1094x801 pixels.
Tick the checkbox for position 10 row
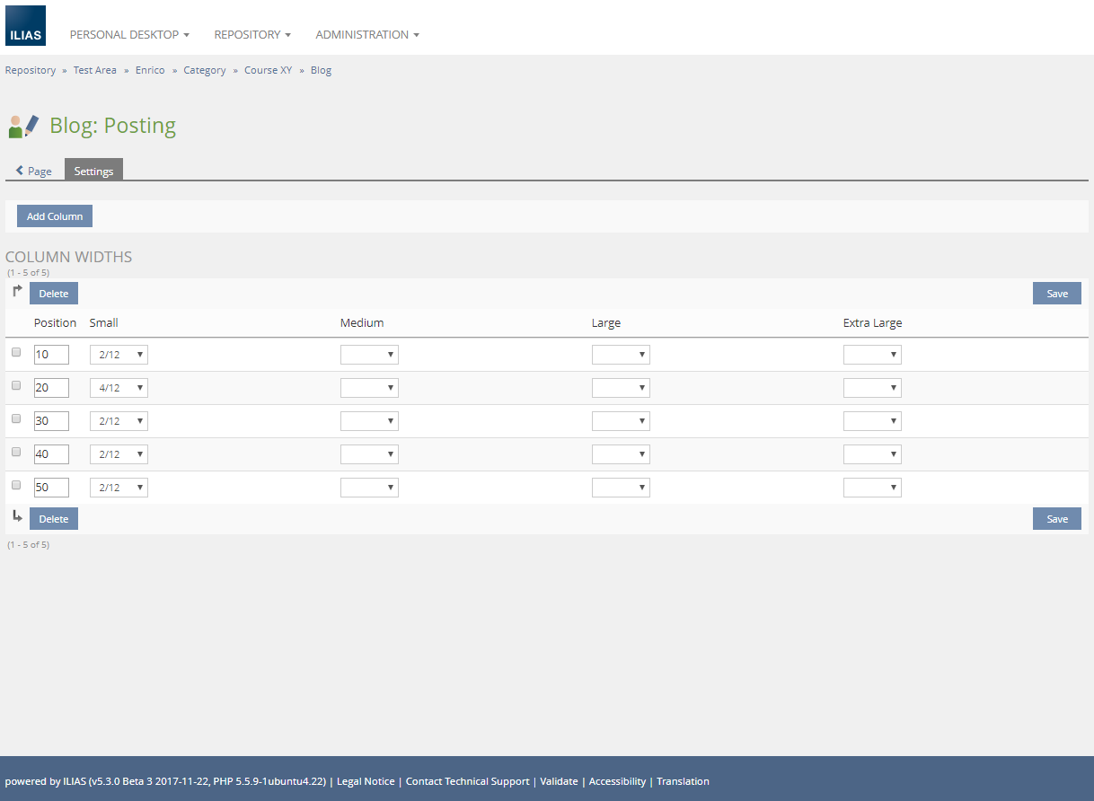tap(16, 353)
